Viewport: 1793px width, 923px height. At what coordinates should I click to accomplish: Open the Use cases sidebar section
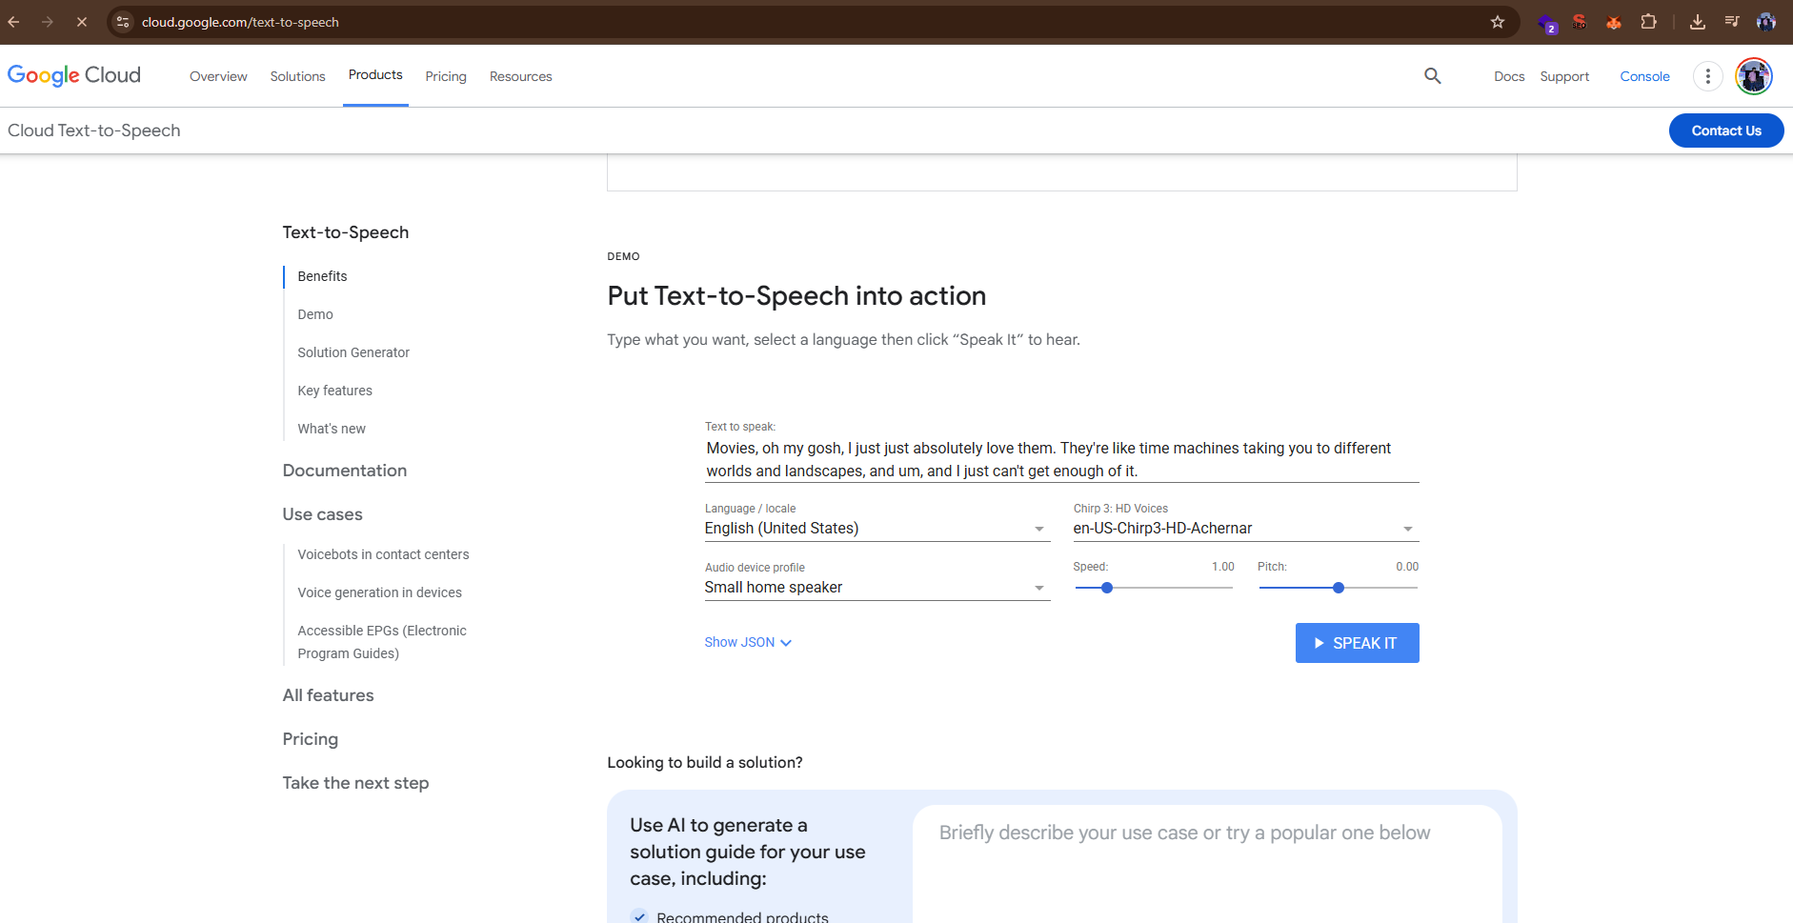(322, 514)
